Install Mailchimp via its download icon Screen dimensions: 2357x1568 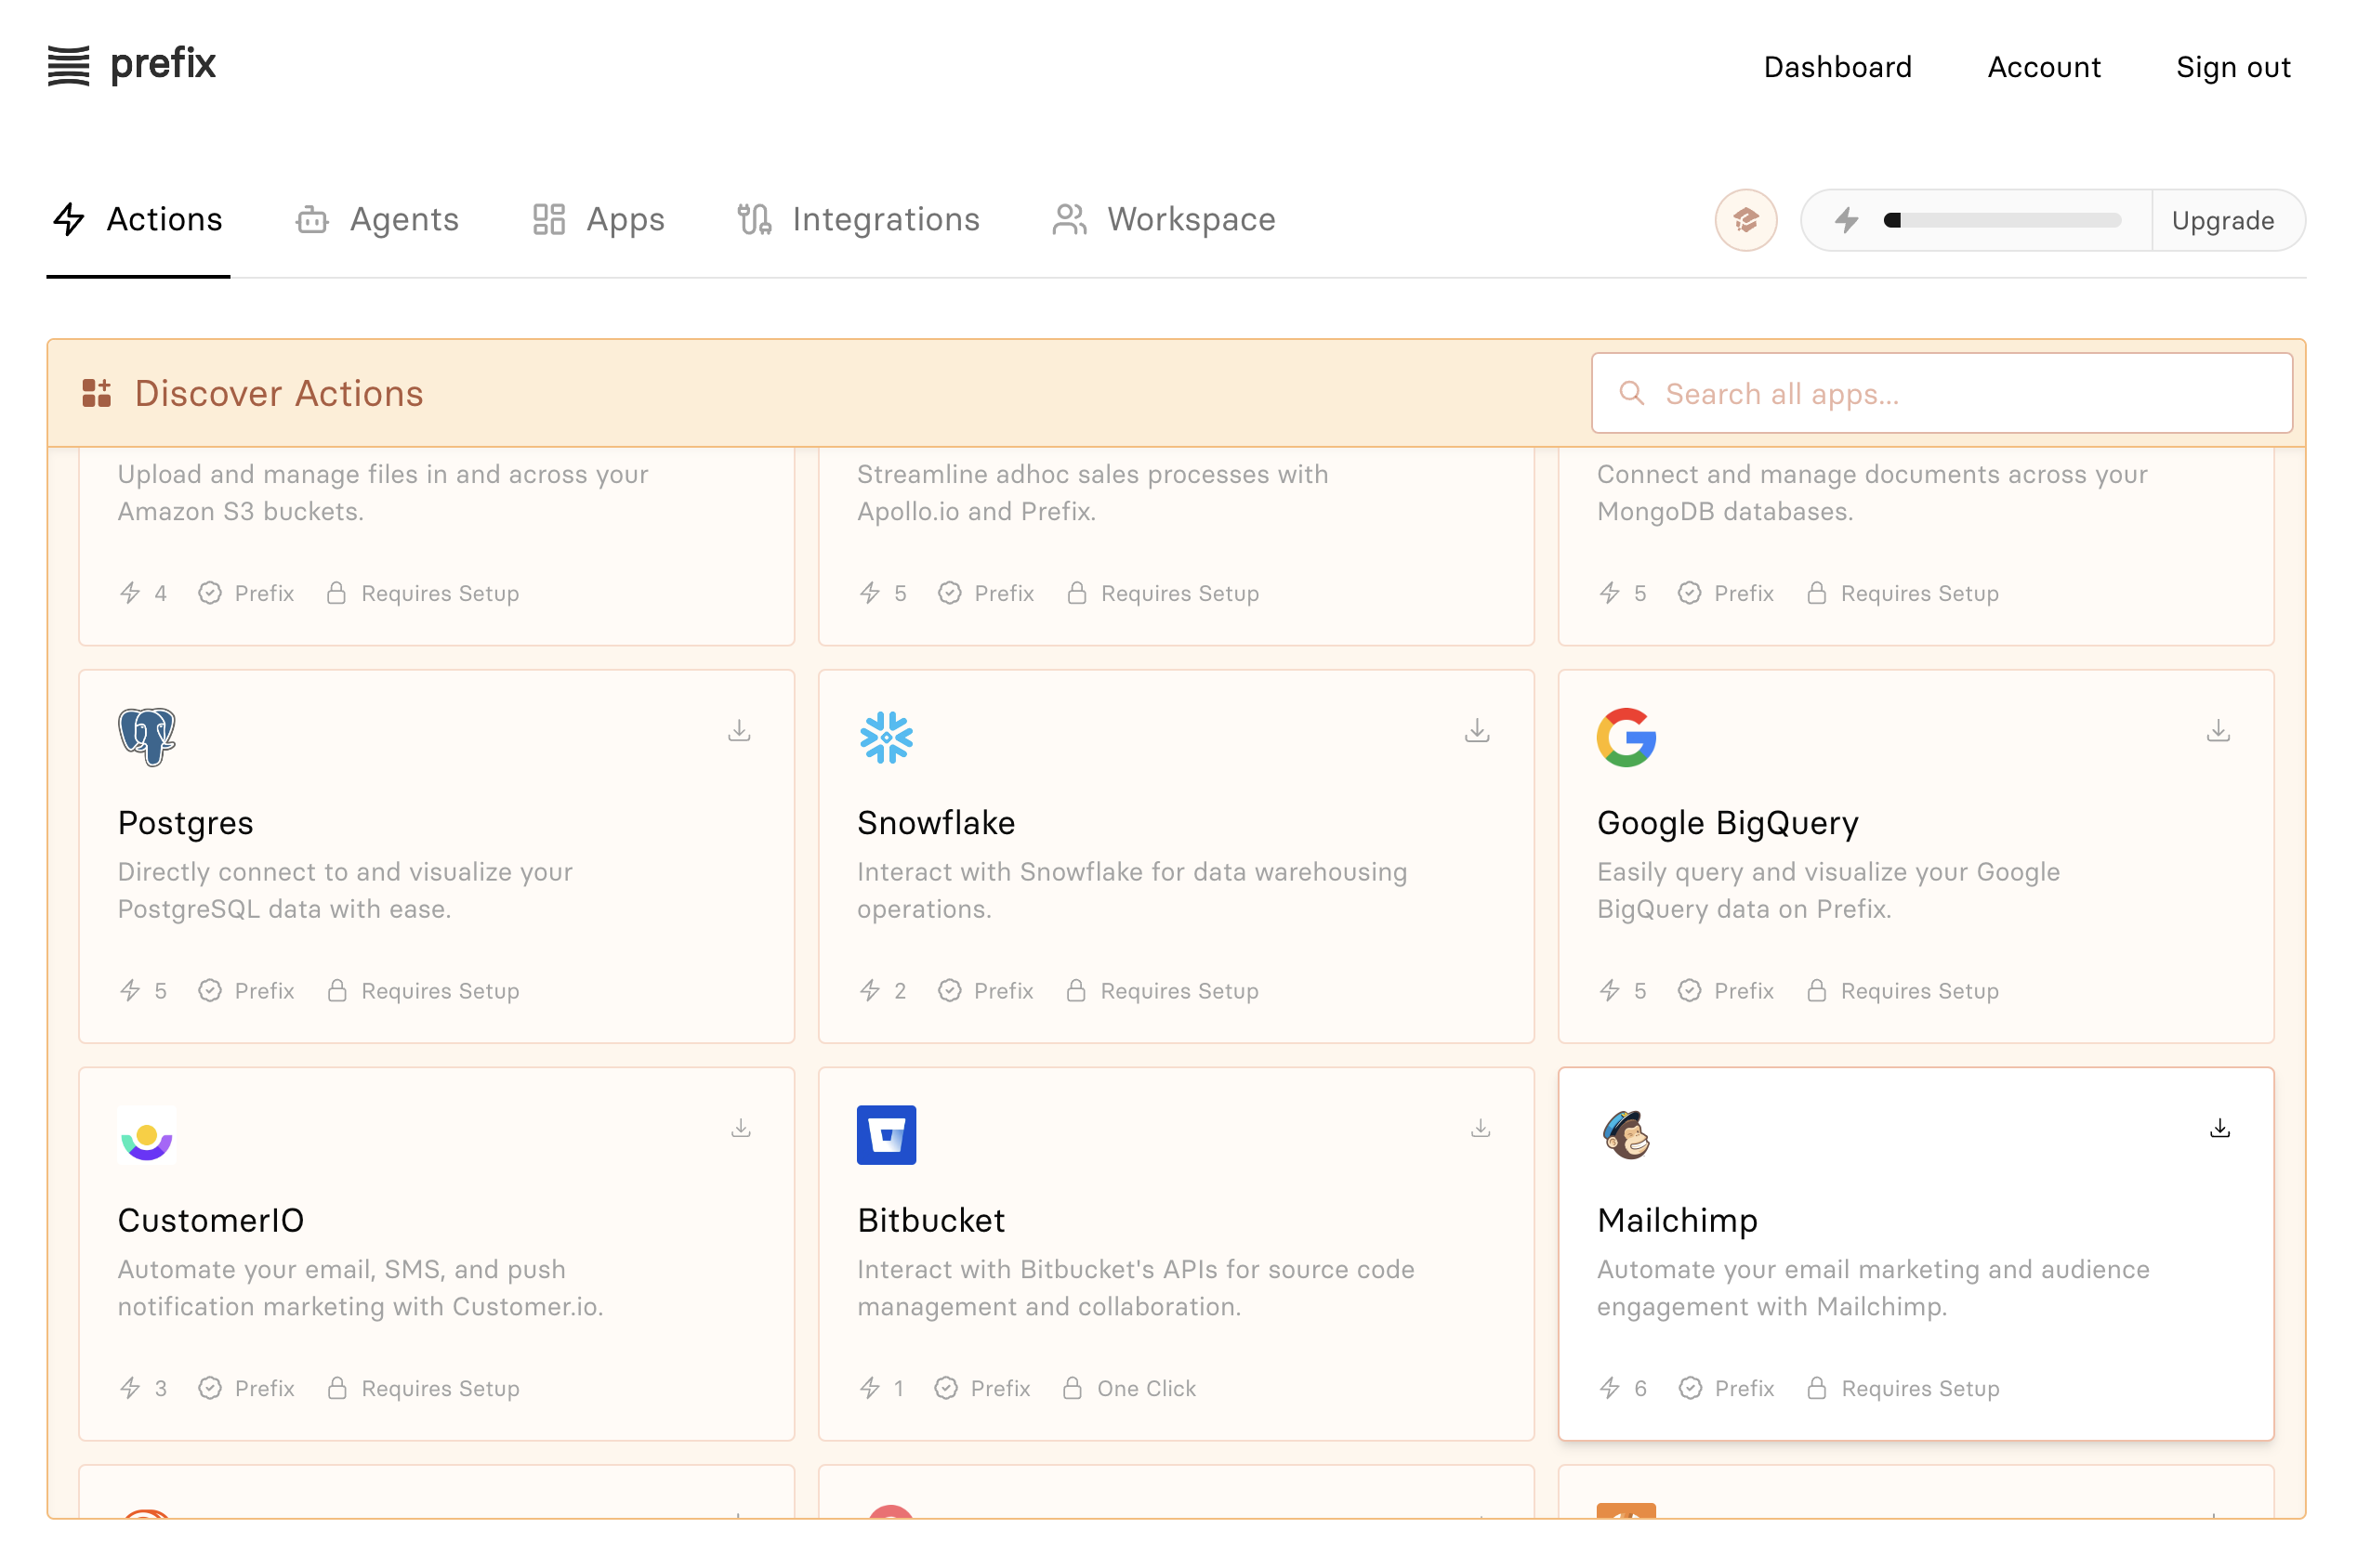pos(2220,1128)
